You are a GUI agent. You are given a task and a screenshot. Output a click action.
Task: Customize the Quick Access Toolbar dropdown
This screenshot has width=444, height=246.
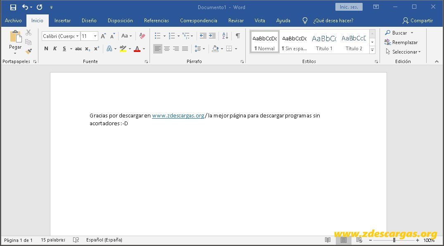pos(51,7)
